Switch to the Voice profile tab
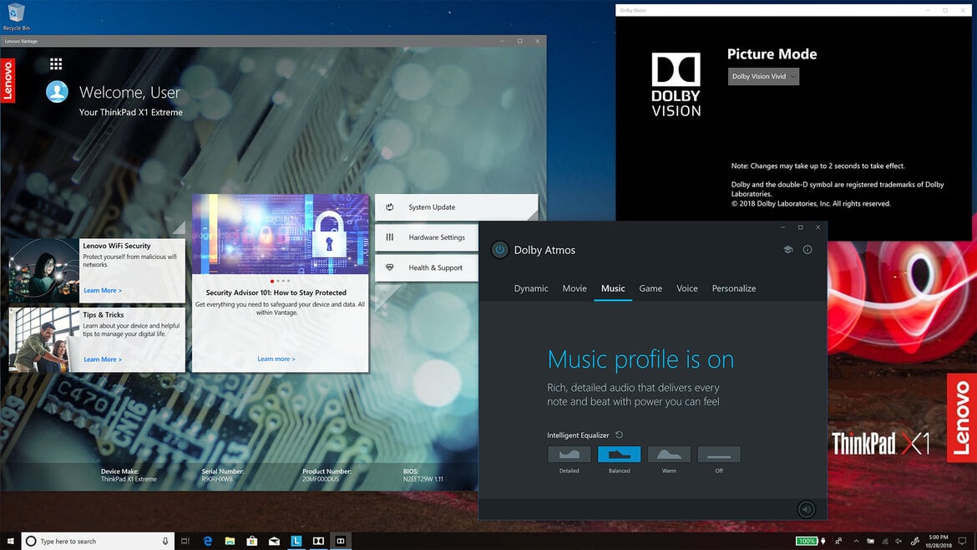 [687, 288]
